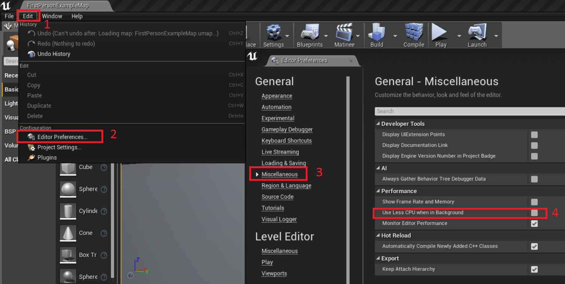Open the Loading & Saving page
Image resolution: width=565 pixels, height=284 pixels.
(x=284, y=163)
